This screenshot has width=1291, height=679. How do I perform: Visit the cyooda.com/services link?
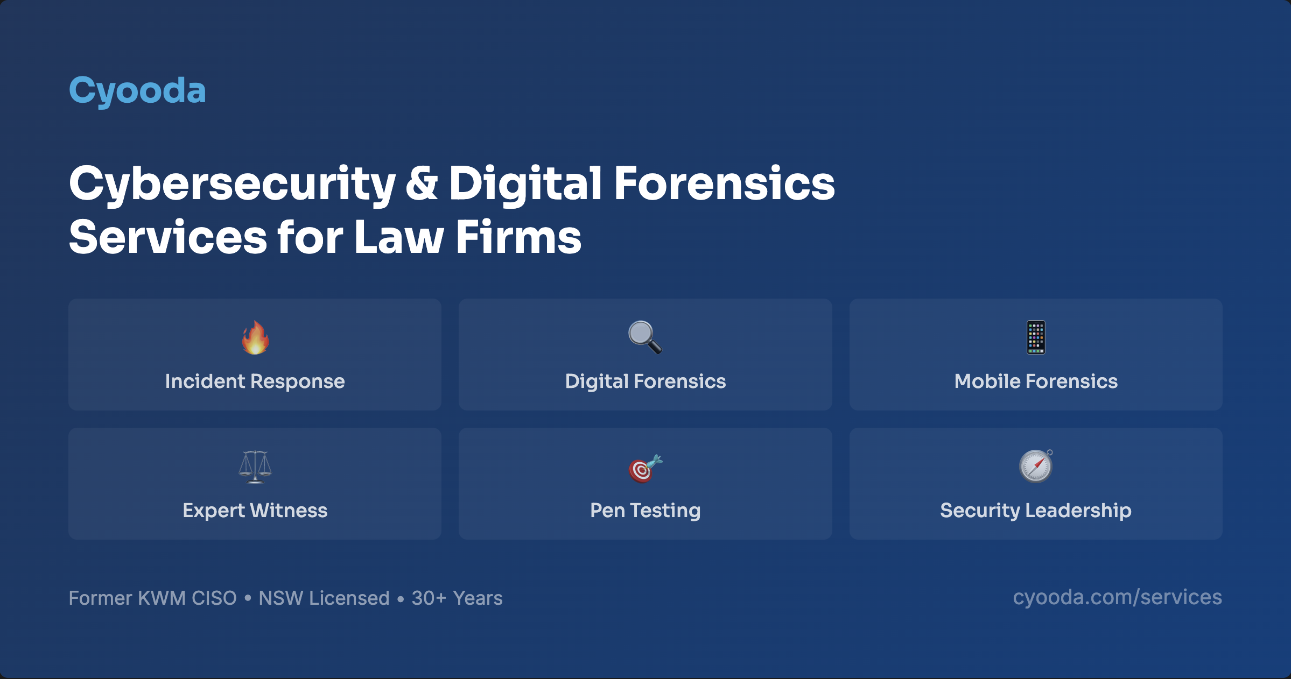1117,597
